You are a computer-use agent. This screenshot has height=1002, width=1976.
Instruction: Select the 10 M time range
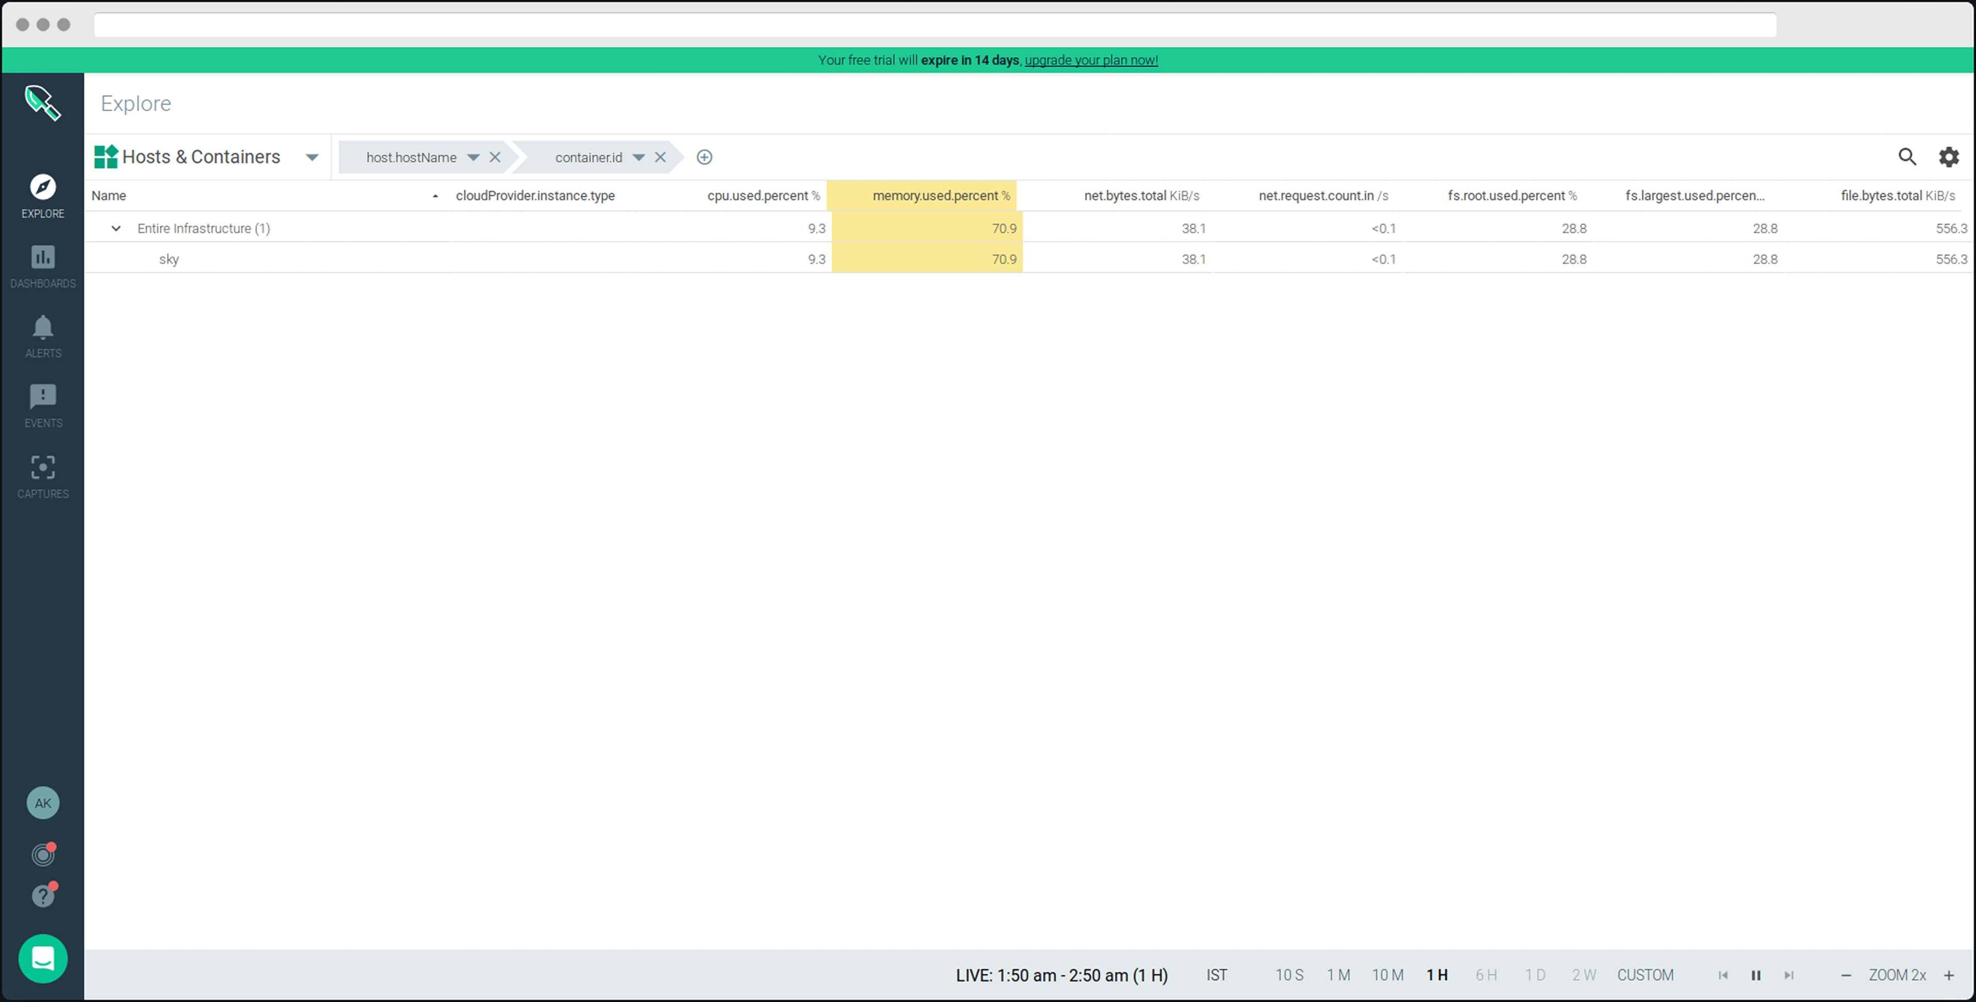(x=1388, y=975)
